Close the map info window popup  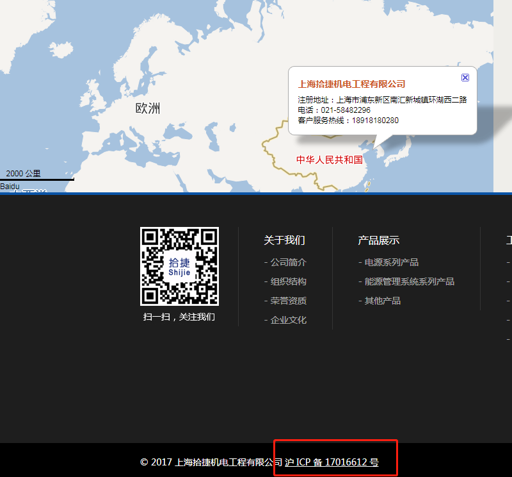tap(465, 78)
